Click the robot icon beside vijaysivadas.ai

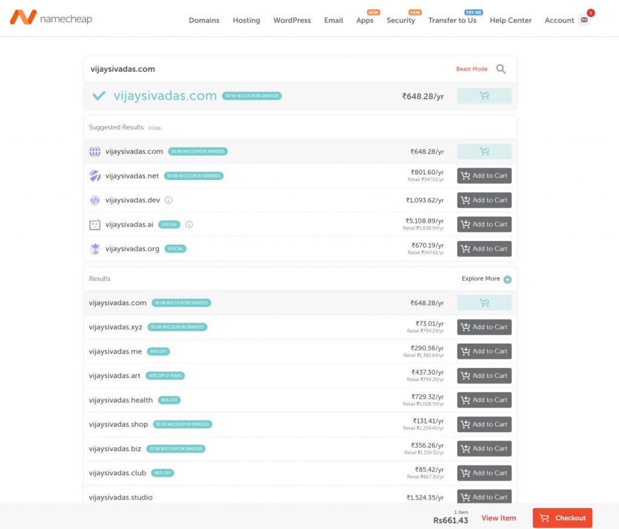pyautogui.click(x=95, y=225)
